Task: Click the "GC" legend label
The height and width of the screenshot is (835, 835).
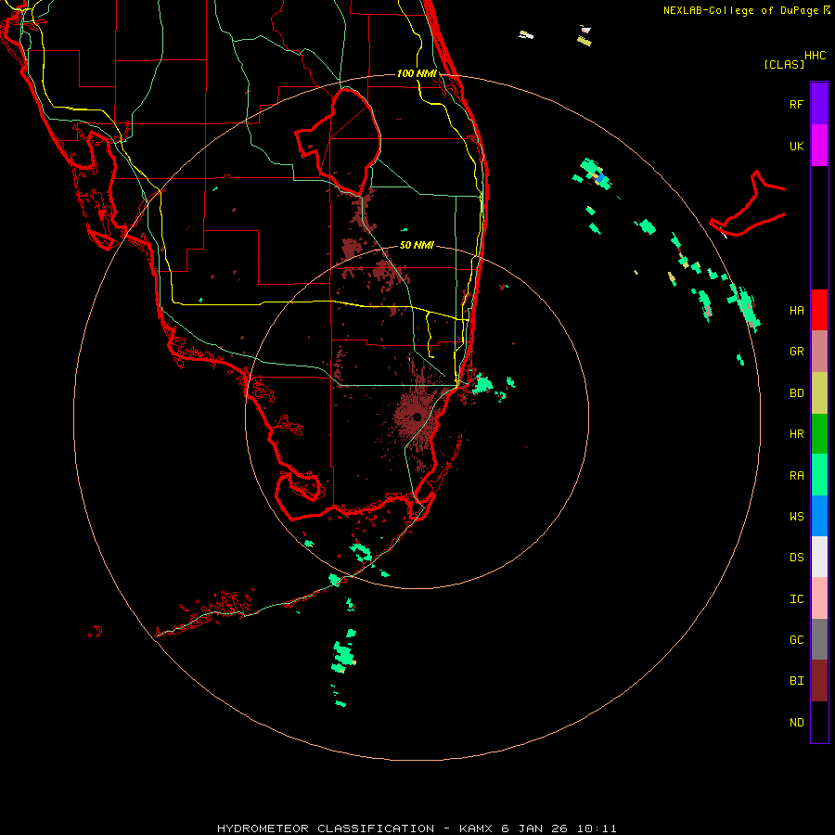Action: point(796,639)
